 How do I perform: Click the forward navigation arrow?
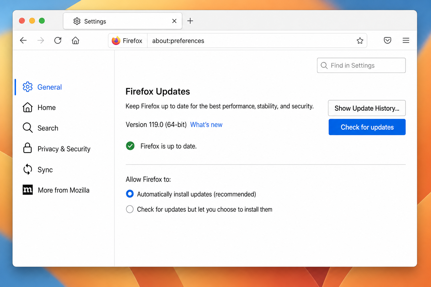coord(41,40)
